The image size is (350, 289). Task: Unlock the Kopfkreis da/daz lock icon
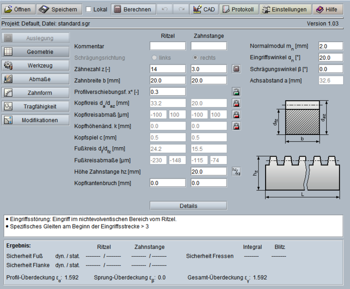(x=236, y=103)
